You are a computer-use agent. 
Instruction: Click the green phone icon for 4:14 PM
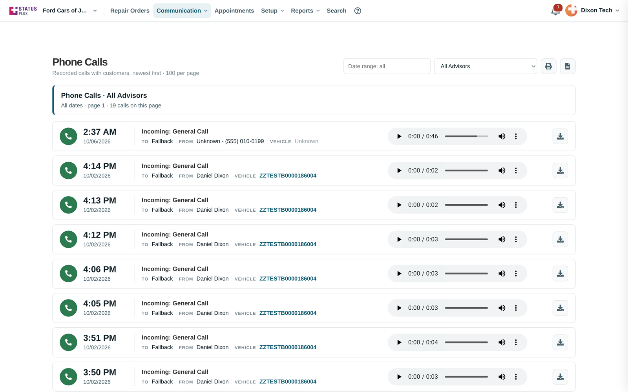coord(68,171)
